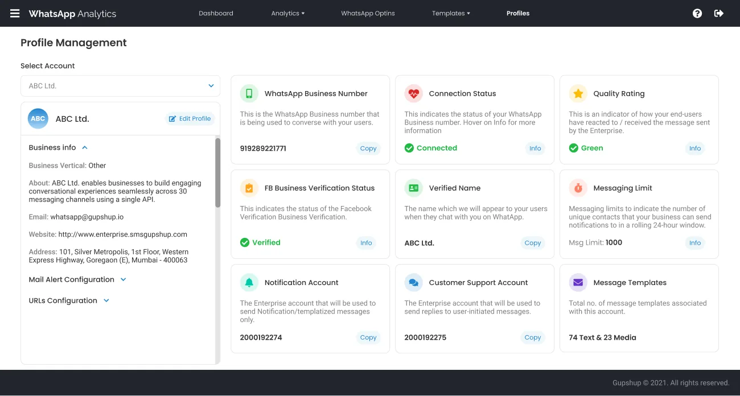740x396 pixels.
Task: Click the logout arrow icon
Action: point(719,13)
